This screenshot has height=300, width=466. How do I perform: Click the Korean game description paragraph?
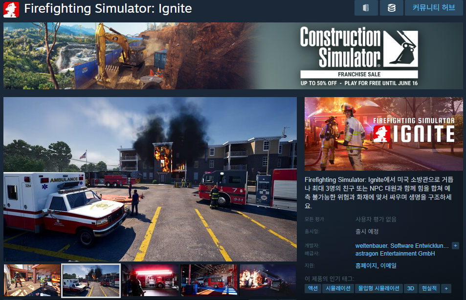coord(379,192)
